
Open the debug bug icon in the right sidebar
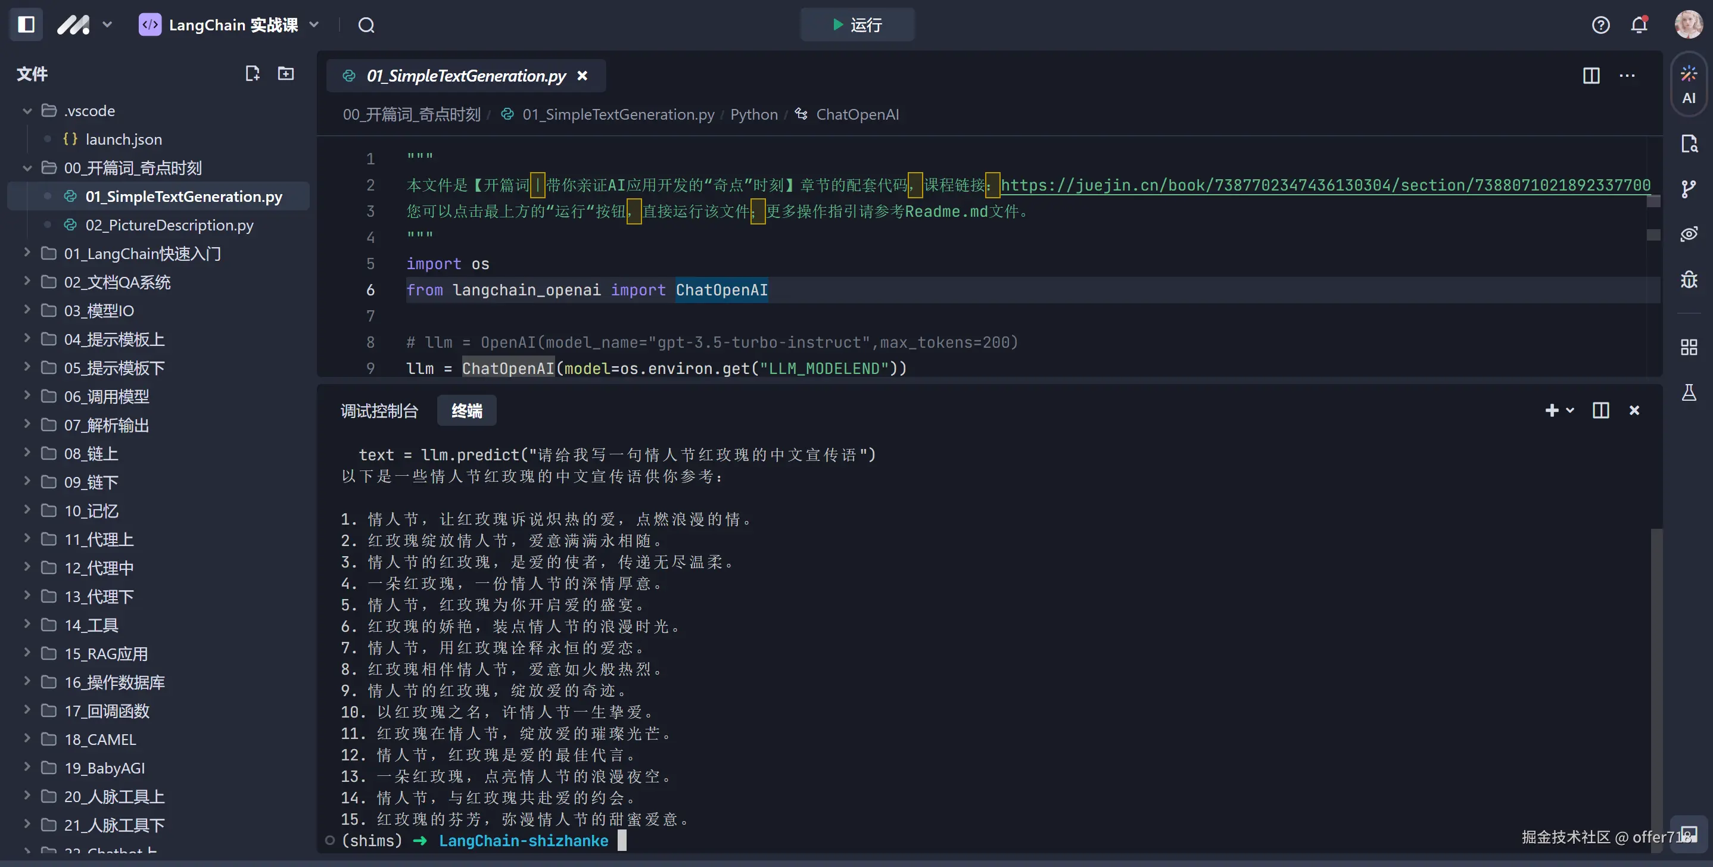[1689, 279]
